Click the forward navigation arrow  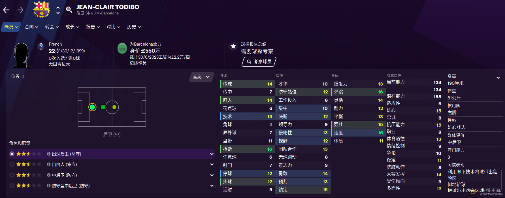[x=20, y=10]
